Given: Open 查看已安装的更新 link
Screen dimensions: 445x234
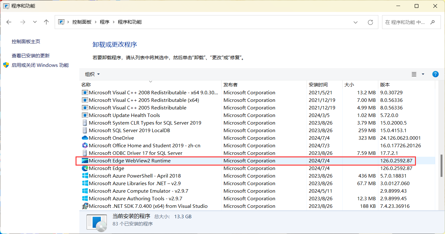Looking at the screenshot, I should coord(31,56).
